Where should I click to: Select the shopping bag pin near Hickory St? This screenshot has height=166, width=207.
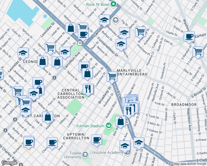coord(42,61)
